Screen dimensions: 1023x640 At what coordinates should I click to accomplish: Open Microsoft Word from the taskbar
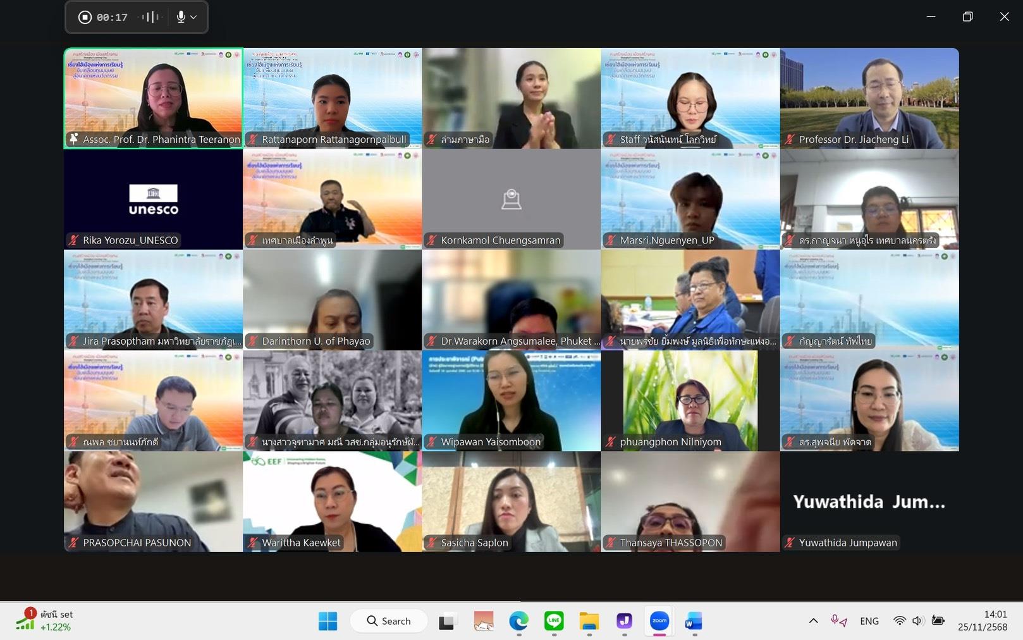point(694,621)
